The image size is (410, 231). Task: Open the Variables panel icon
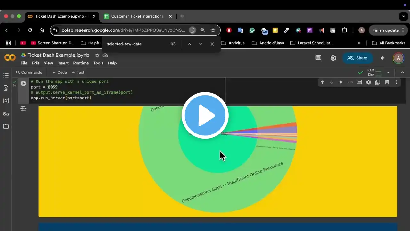pyautogui.click(x=6, y=101)
